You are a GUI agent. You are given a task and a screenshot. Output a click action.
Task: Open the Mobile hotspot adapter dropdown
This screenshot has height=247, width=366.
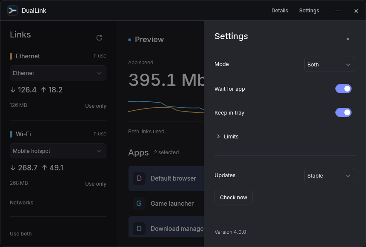[58, 151]
